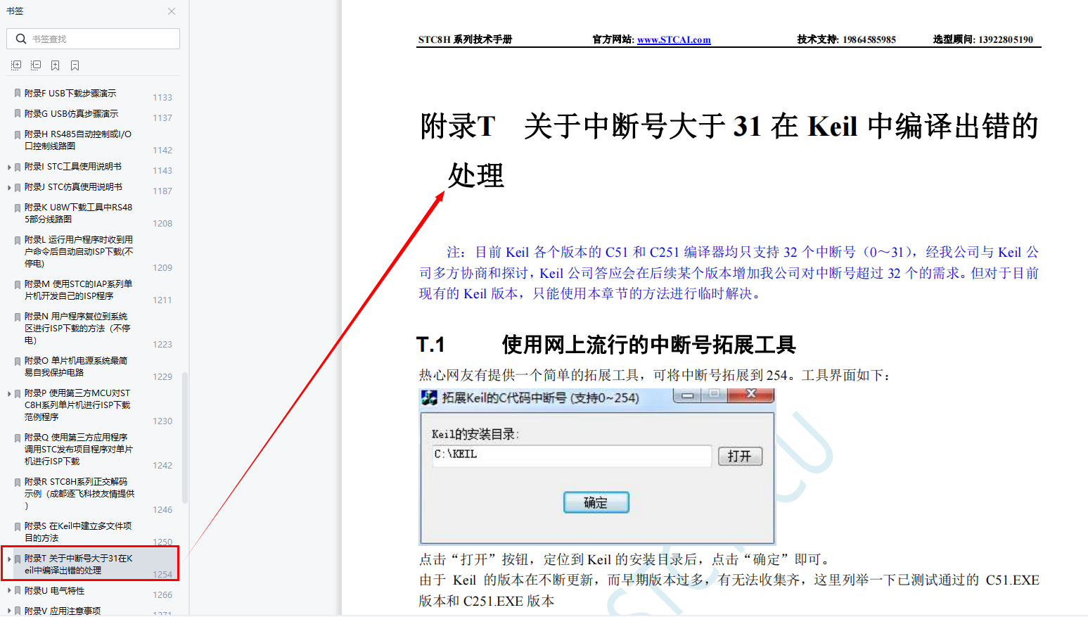Click the collapse all bookmarks icon

click(x=36, y=65)
